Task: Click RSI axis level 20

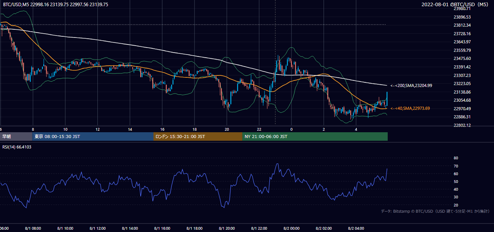Action: 456,205
